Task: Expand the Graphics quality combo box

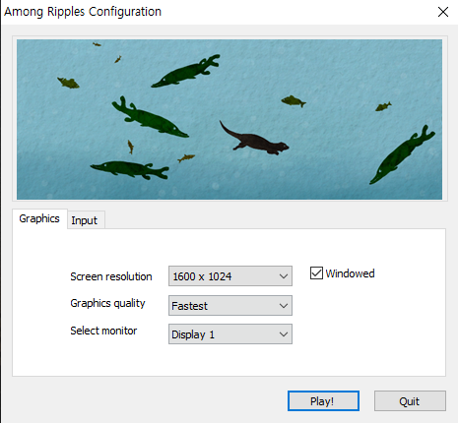Action: click(x=230, y=306)
